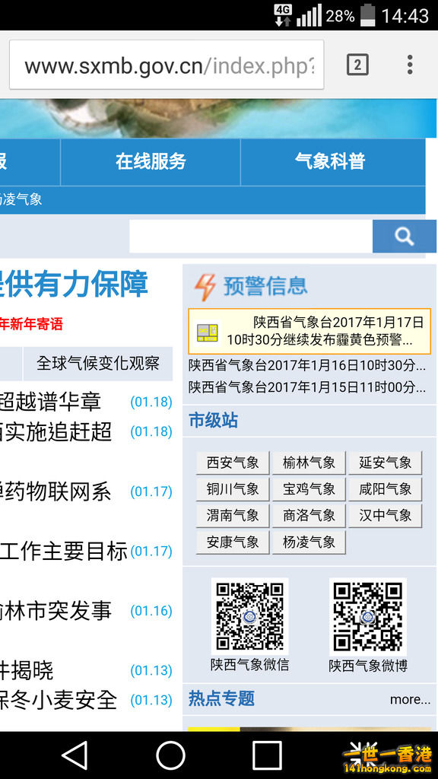Click the 榆林气象 city station button

[309, 463]
